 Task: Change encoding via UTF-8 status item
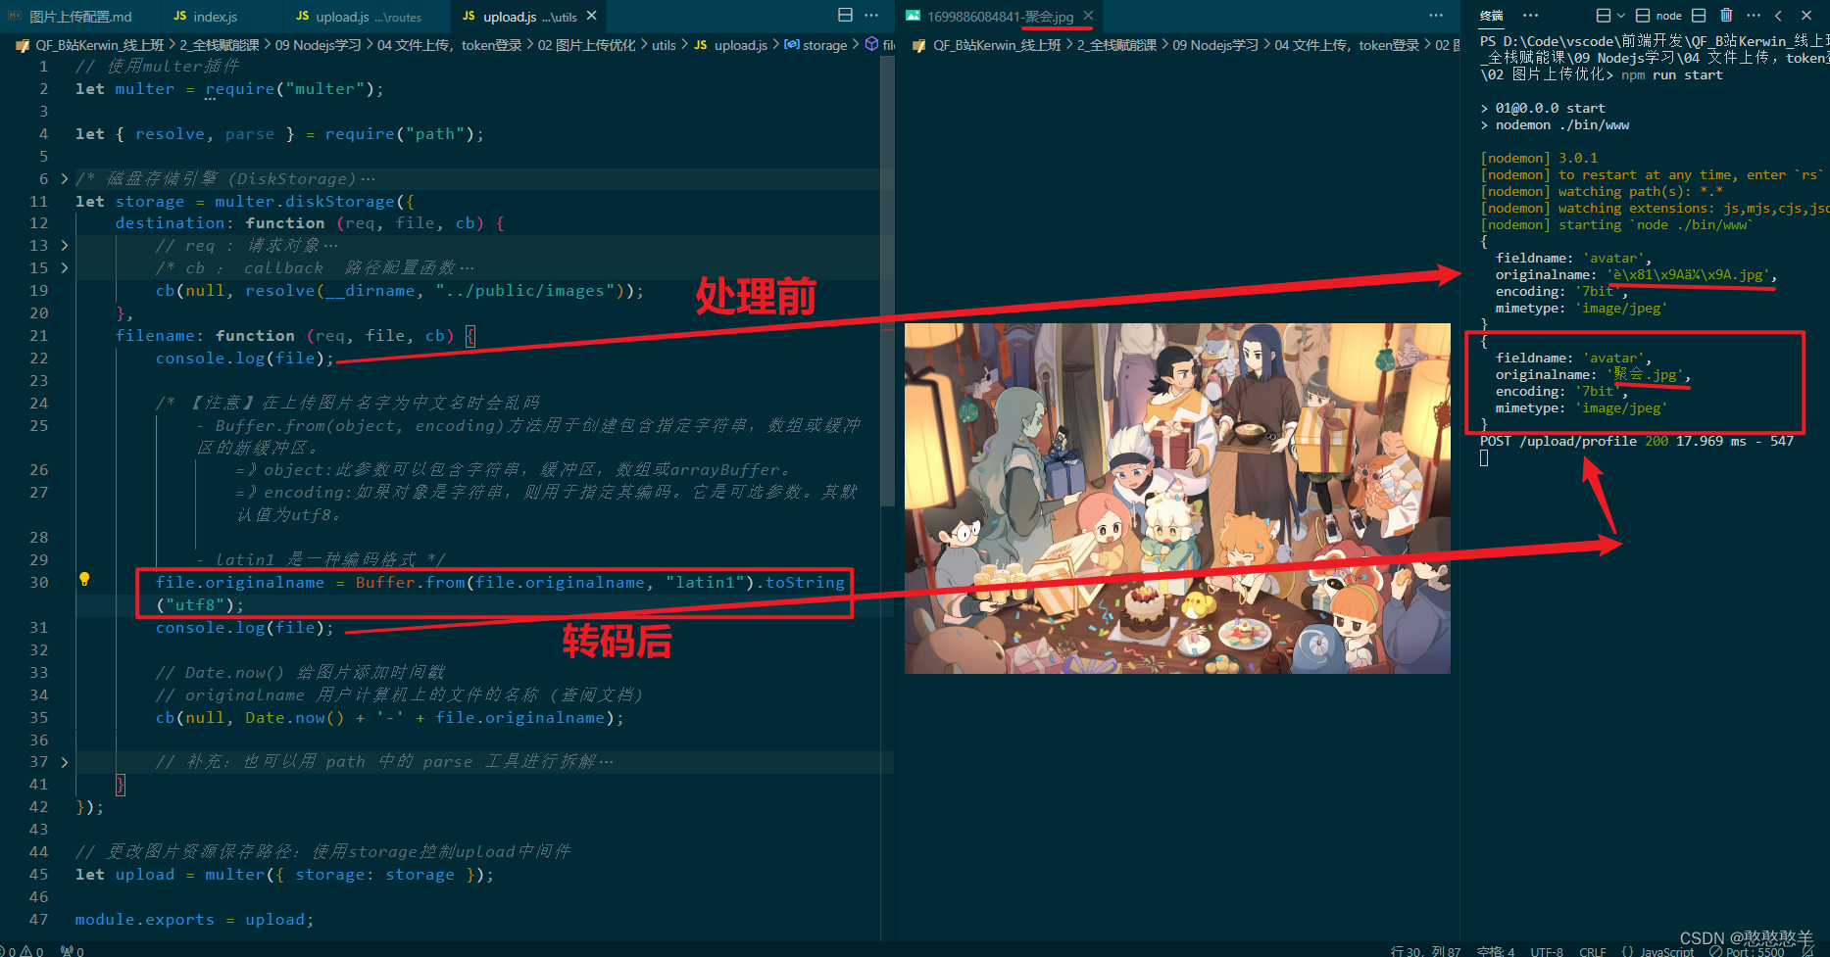pos(1547,951)
